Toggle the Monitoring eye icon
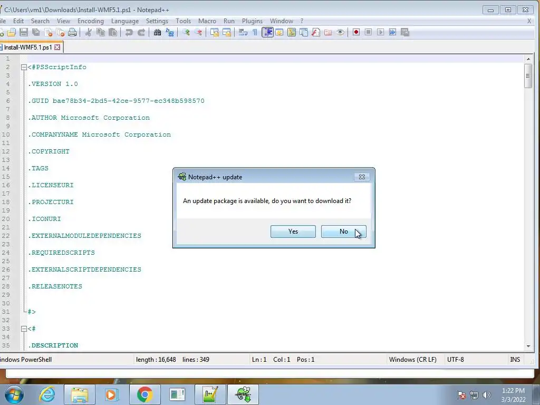540x405 pixels. pyautogui.click(x=340, y=32)
